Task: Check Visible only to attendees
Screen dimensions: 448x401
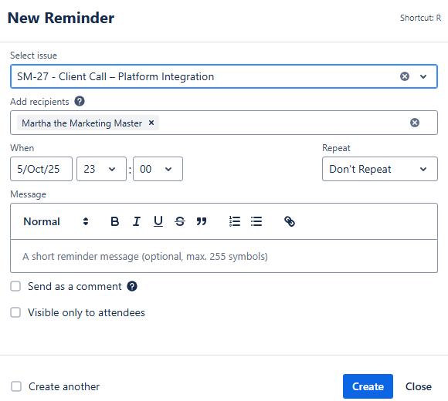Action: pos(15,312)
